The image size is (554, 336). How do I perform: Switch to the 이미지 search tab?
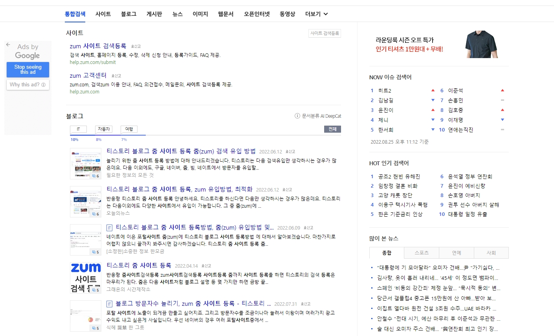[x=200, y=14]
